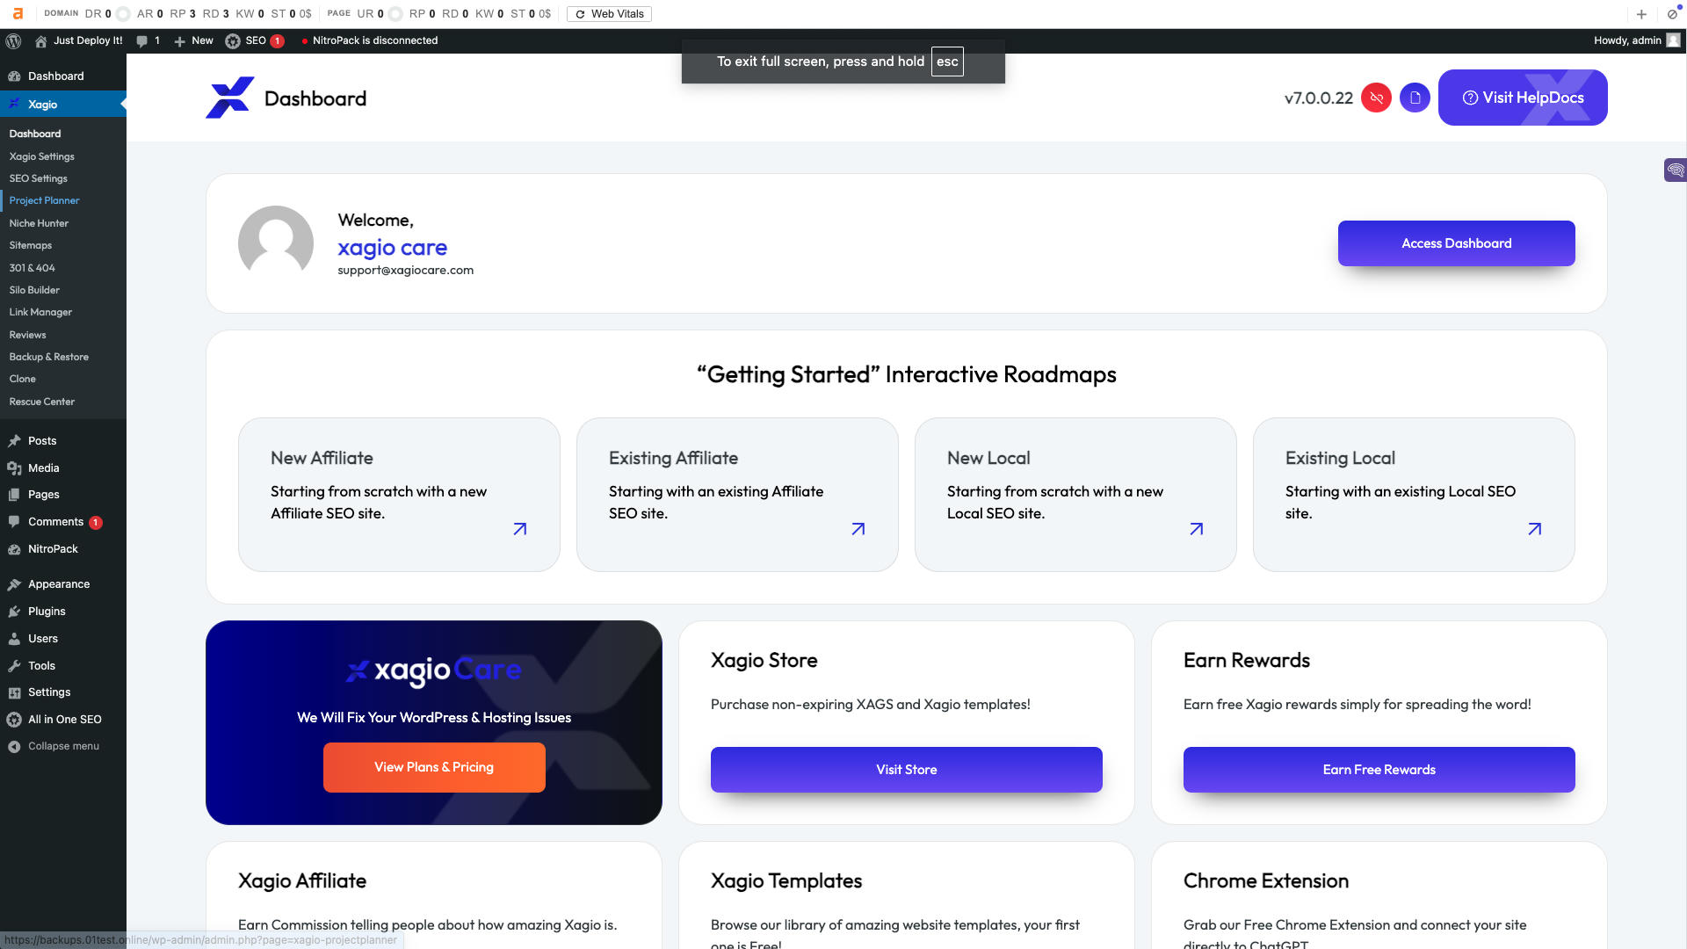
Task: Open the New content menu
Action: [193, 40]
